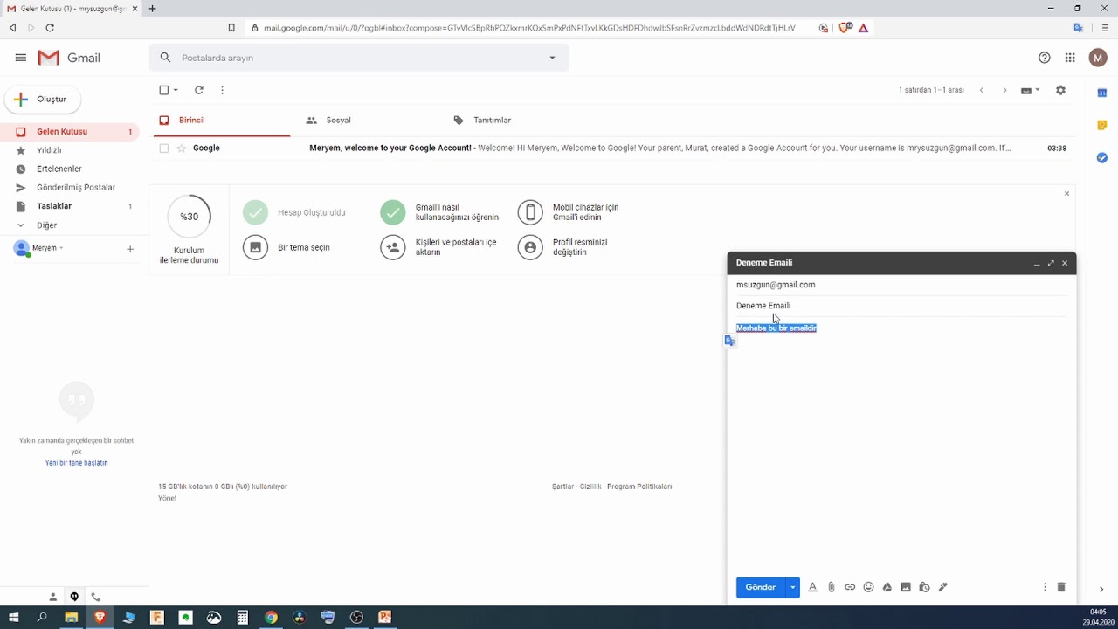The width and height of the screenshot is (1118, 629).
Task: Discard the draft with the trash icon
Action: tap(1061, 588)
